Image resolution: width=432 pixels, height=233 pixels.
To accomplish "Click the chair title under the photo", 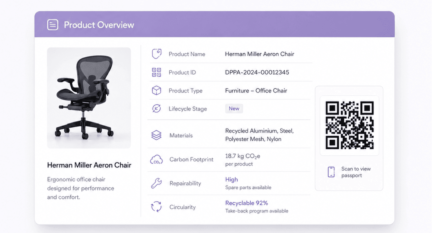I will click(x=89, y=165).
